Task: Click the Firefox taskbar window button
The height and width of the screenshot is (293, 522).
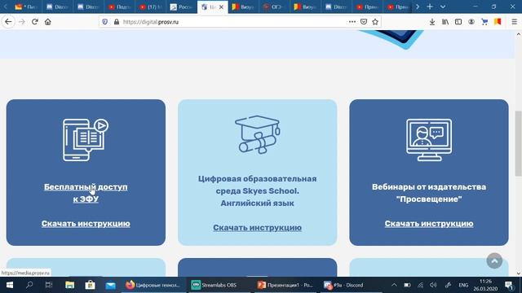Action: pos(153,285)
